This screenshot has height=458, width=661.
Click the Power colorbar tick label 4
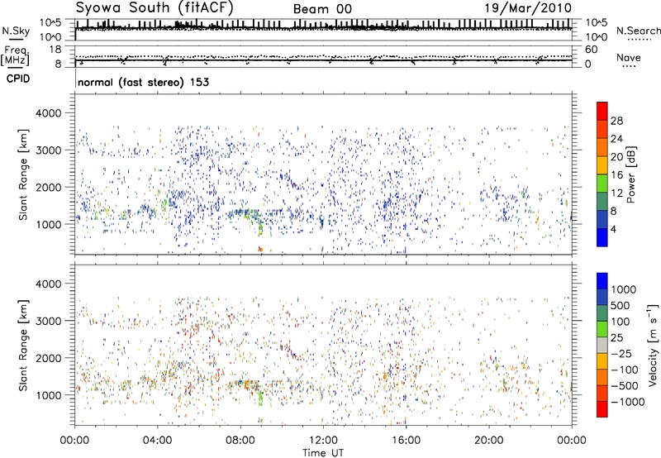pos(613,229)
